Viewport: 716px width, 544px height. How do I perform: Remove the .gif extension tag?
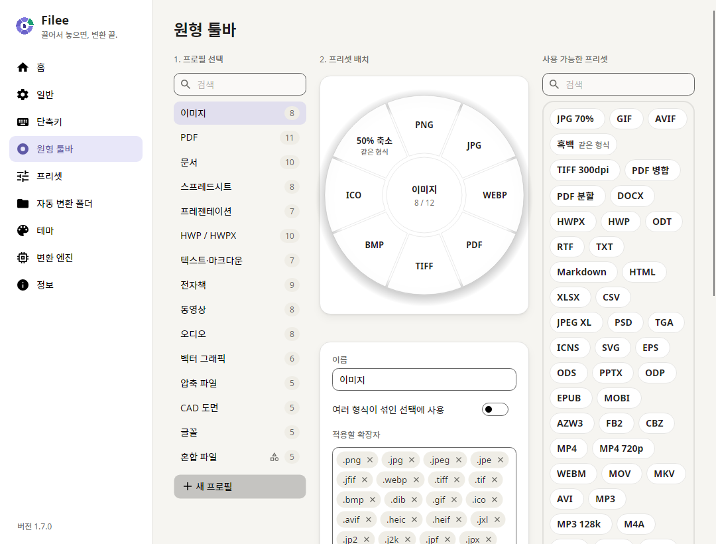point(454,500)
